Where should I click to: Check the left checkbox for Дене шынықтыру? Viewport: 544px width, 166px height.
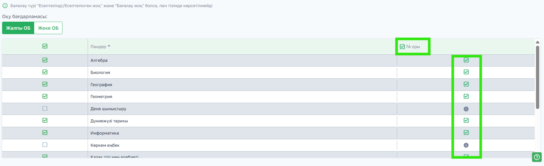click(x=45, y=108)
